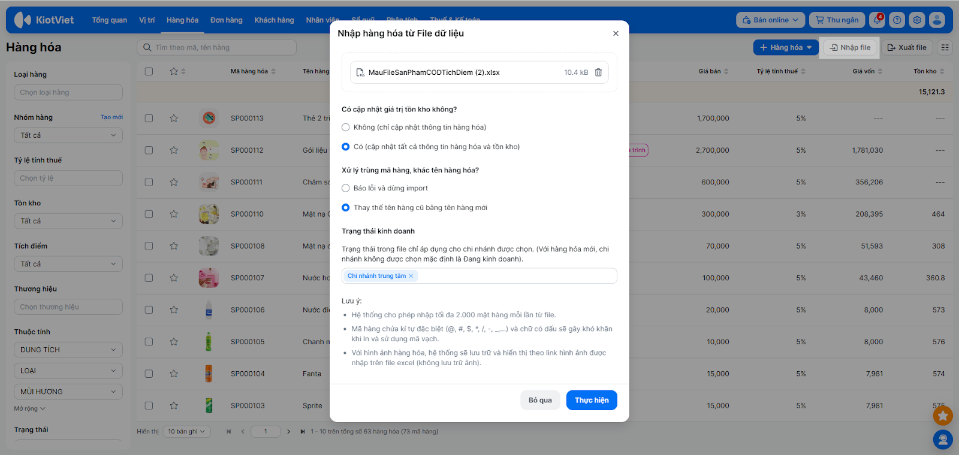Screen dimensions: 959x455
Task: Choose 'Báo lỗi và dừng import' radio option
Action: coord(346,189)
